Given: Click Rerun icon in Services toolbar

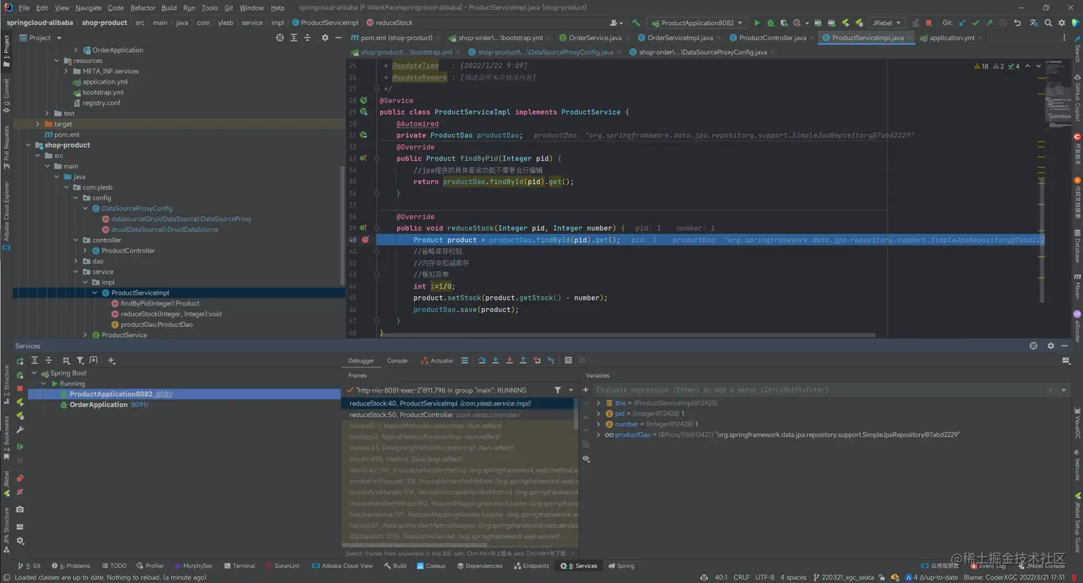Looking at the screenshot, I should point(20,361).
